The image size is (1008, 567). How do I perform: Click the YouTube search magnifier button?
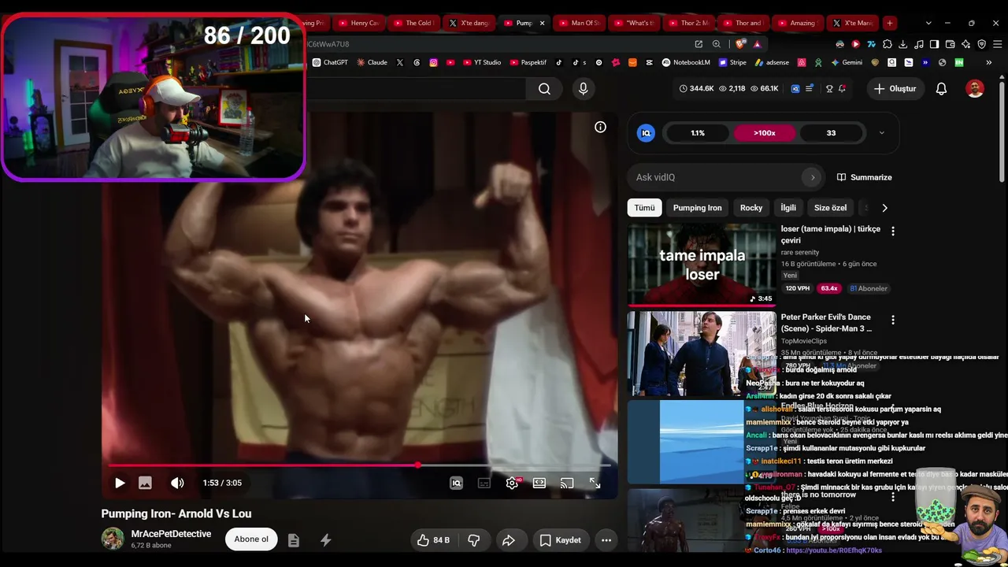tap(544, 89)
